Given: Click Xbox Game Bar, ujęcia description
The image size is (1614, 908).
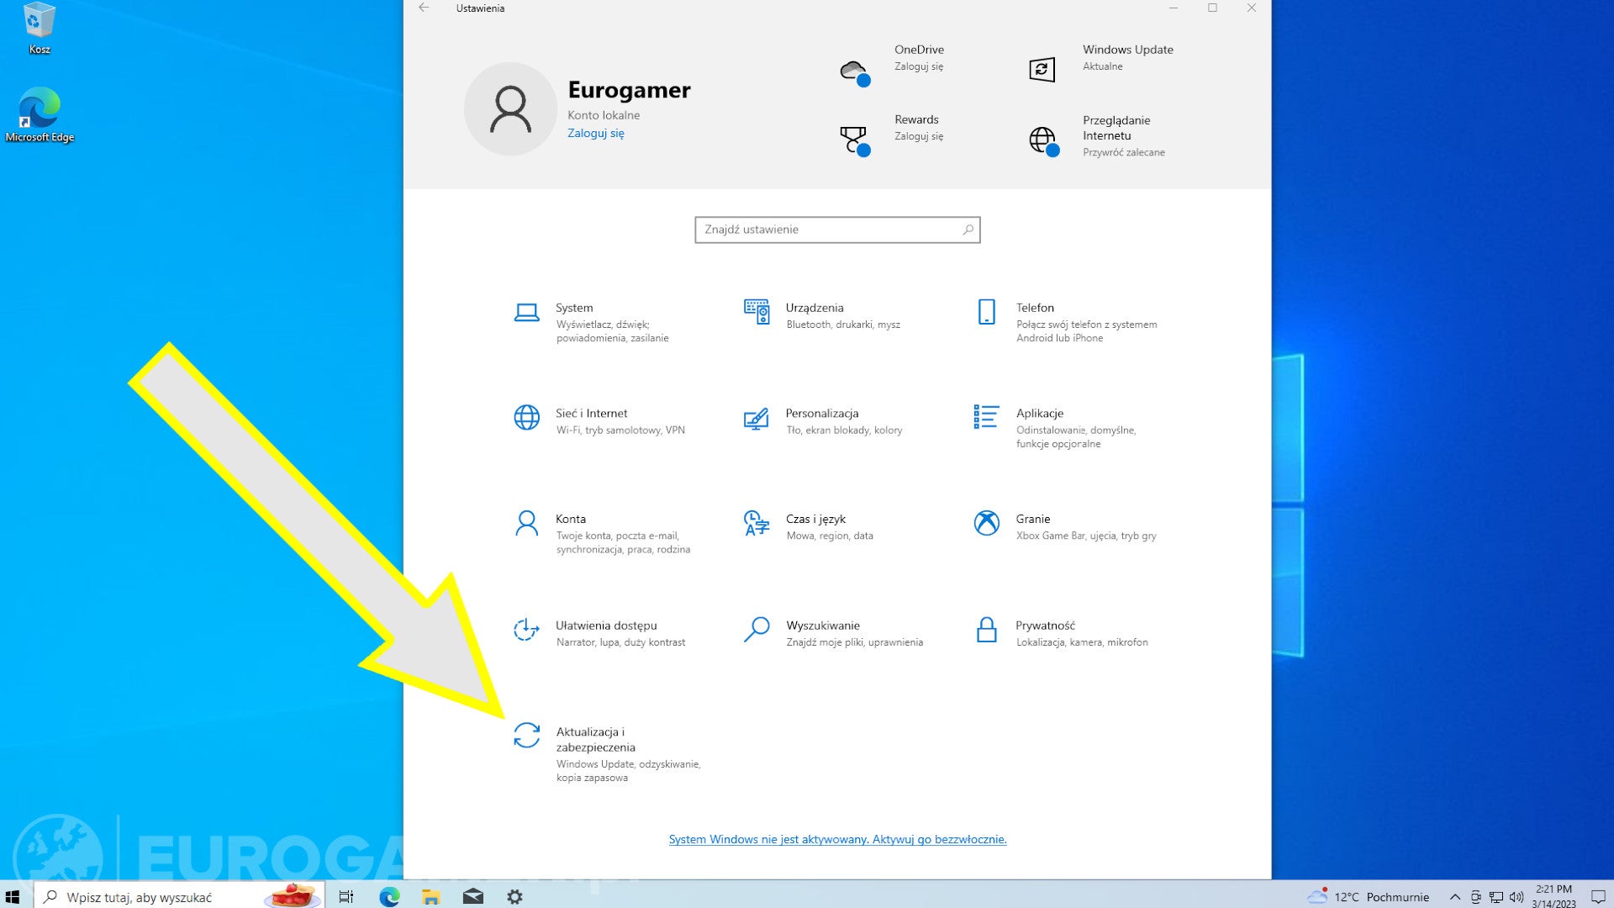Looking at the screenshot, I should [1086, 536].
